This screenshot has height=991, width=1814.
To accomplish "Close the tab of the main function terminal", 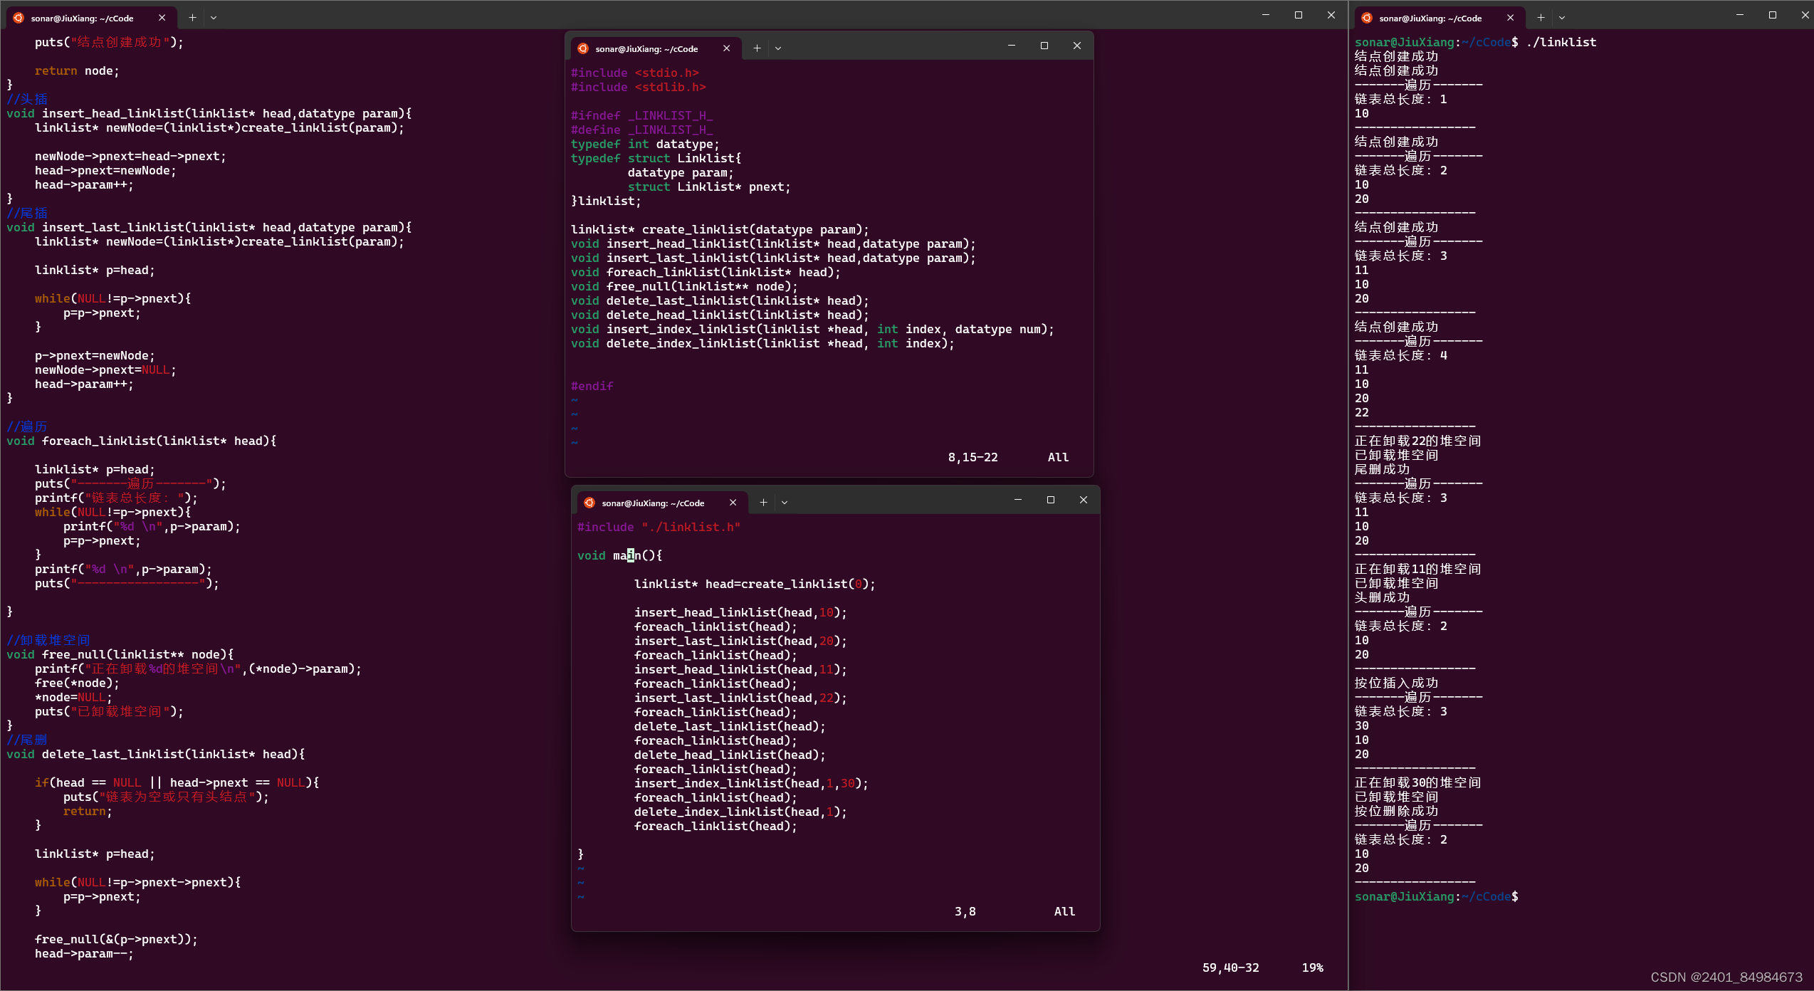I will [x=733, y=503].
